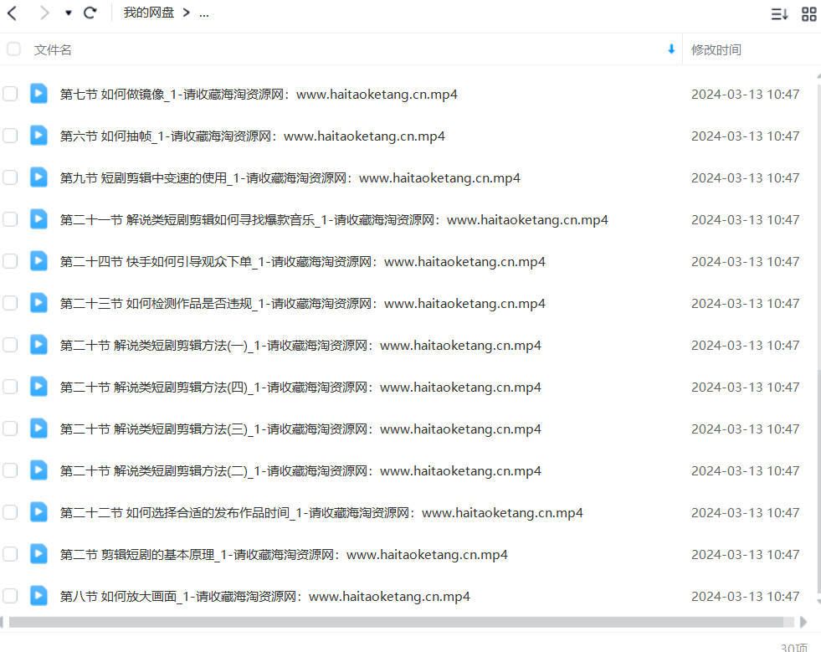Check the 第六节 如何抽帧 file checkbox
The image size is (821, 652).
(x=10, y=136)
